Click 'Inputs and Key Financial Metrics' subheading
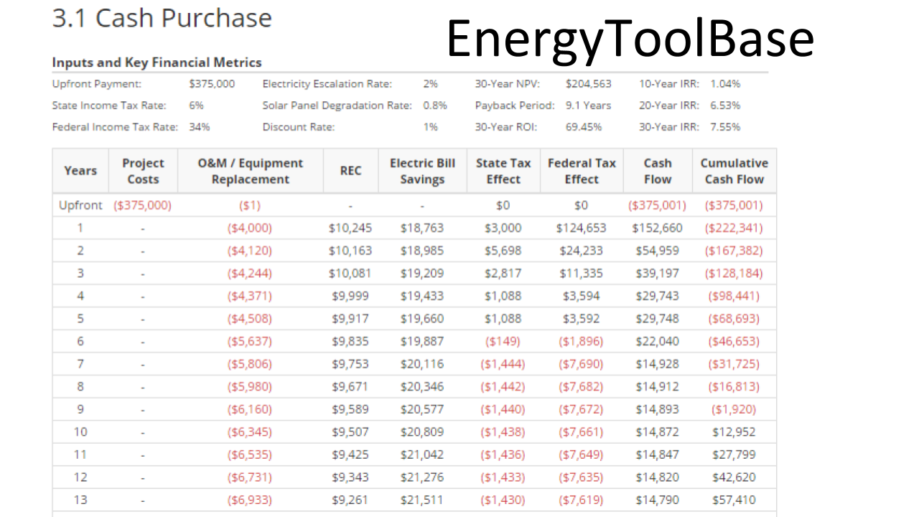Image resolution: width=919 pixels, height=517 pixels. tap(157, 62)
